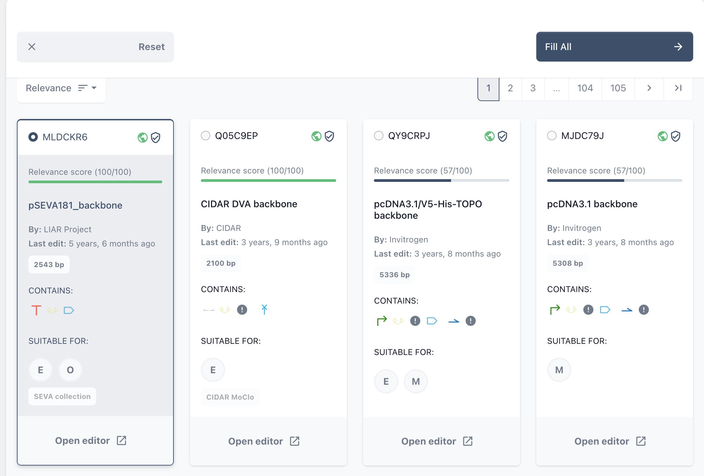Click the globe icon on QY9CRPJ card
This screenshot has width=704, height=476.
(x=490, y=136)
